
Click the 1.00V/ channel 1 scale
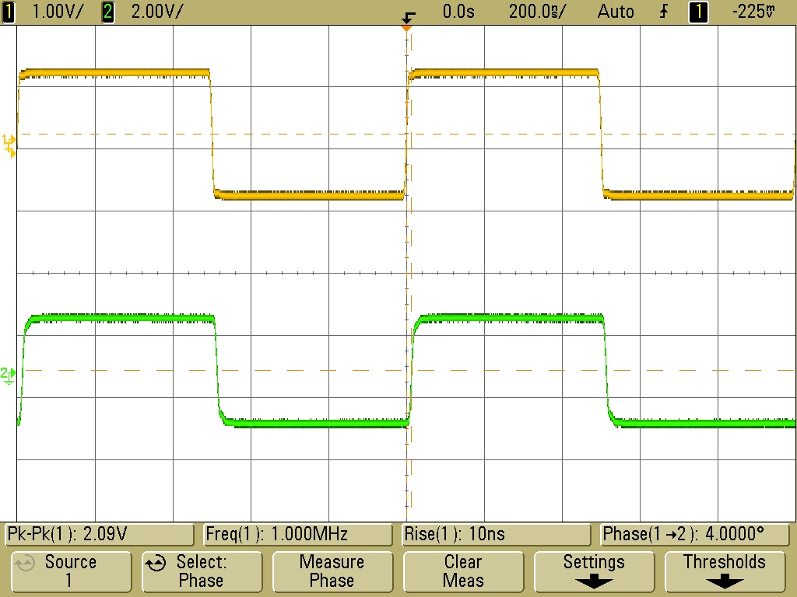tap(58, 12)
